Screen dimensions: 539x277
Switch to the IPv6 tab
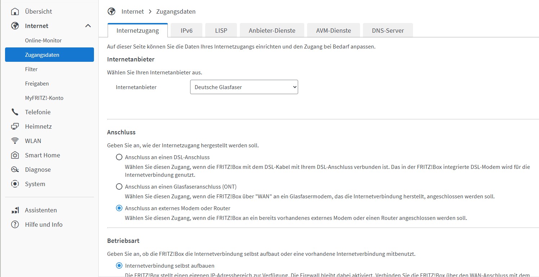pos(187,31)
